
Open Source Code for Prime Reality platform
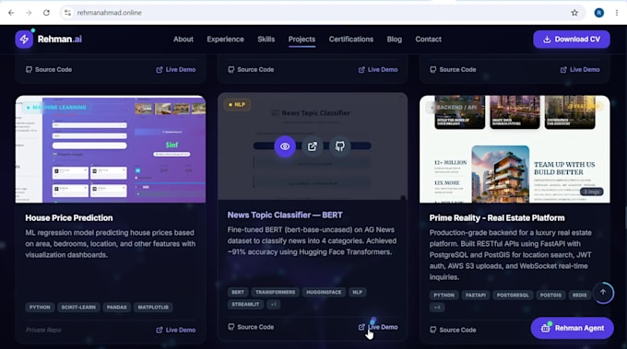[x=453, y=330]
